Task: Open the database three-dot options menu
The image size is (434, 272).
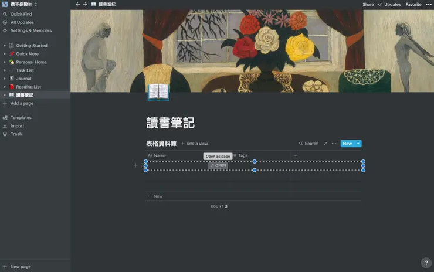Action: [x=334, y=144]
